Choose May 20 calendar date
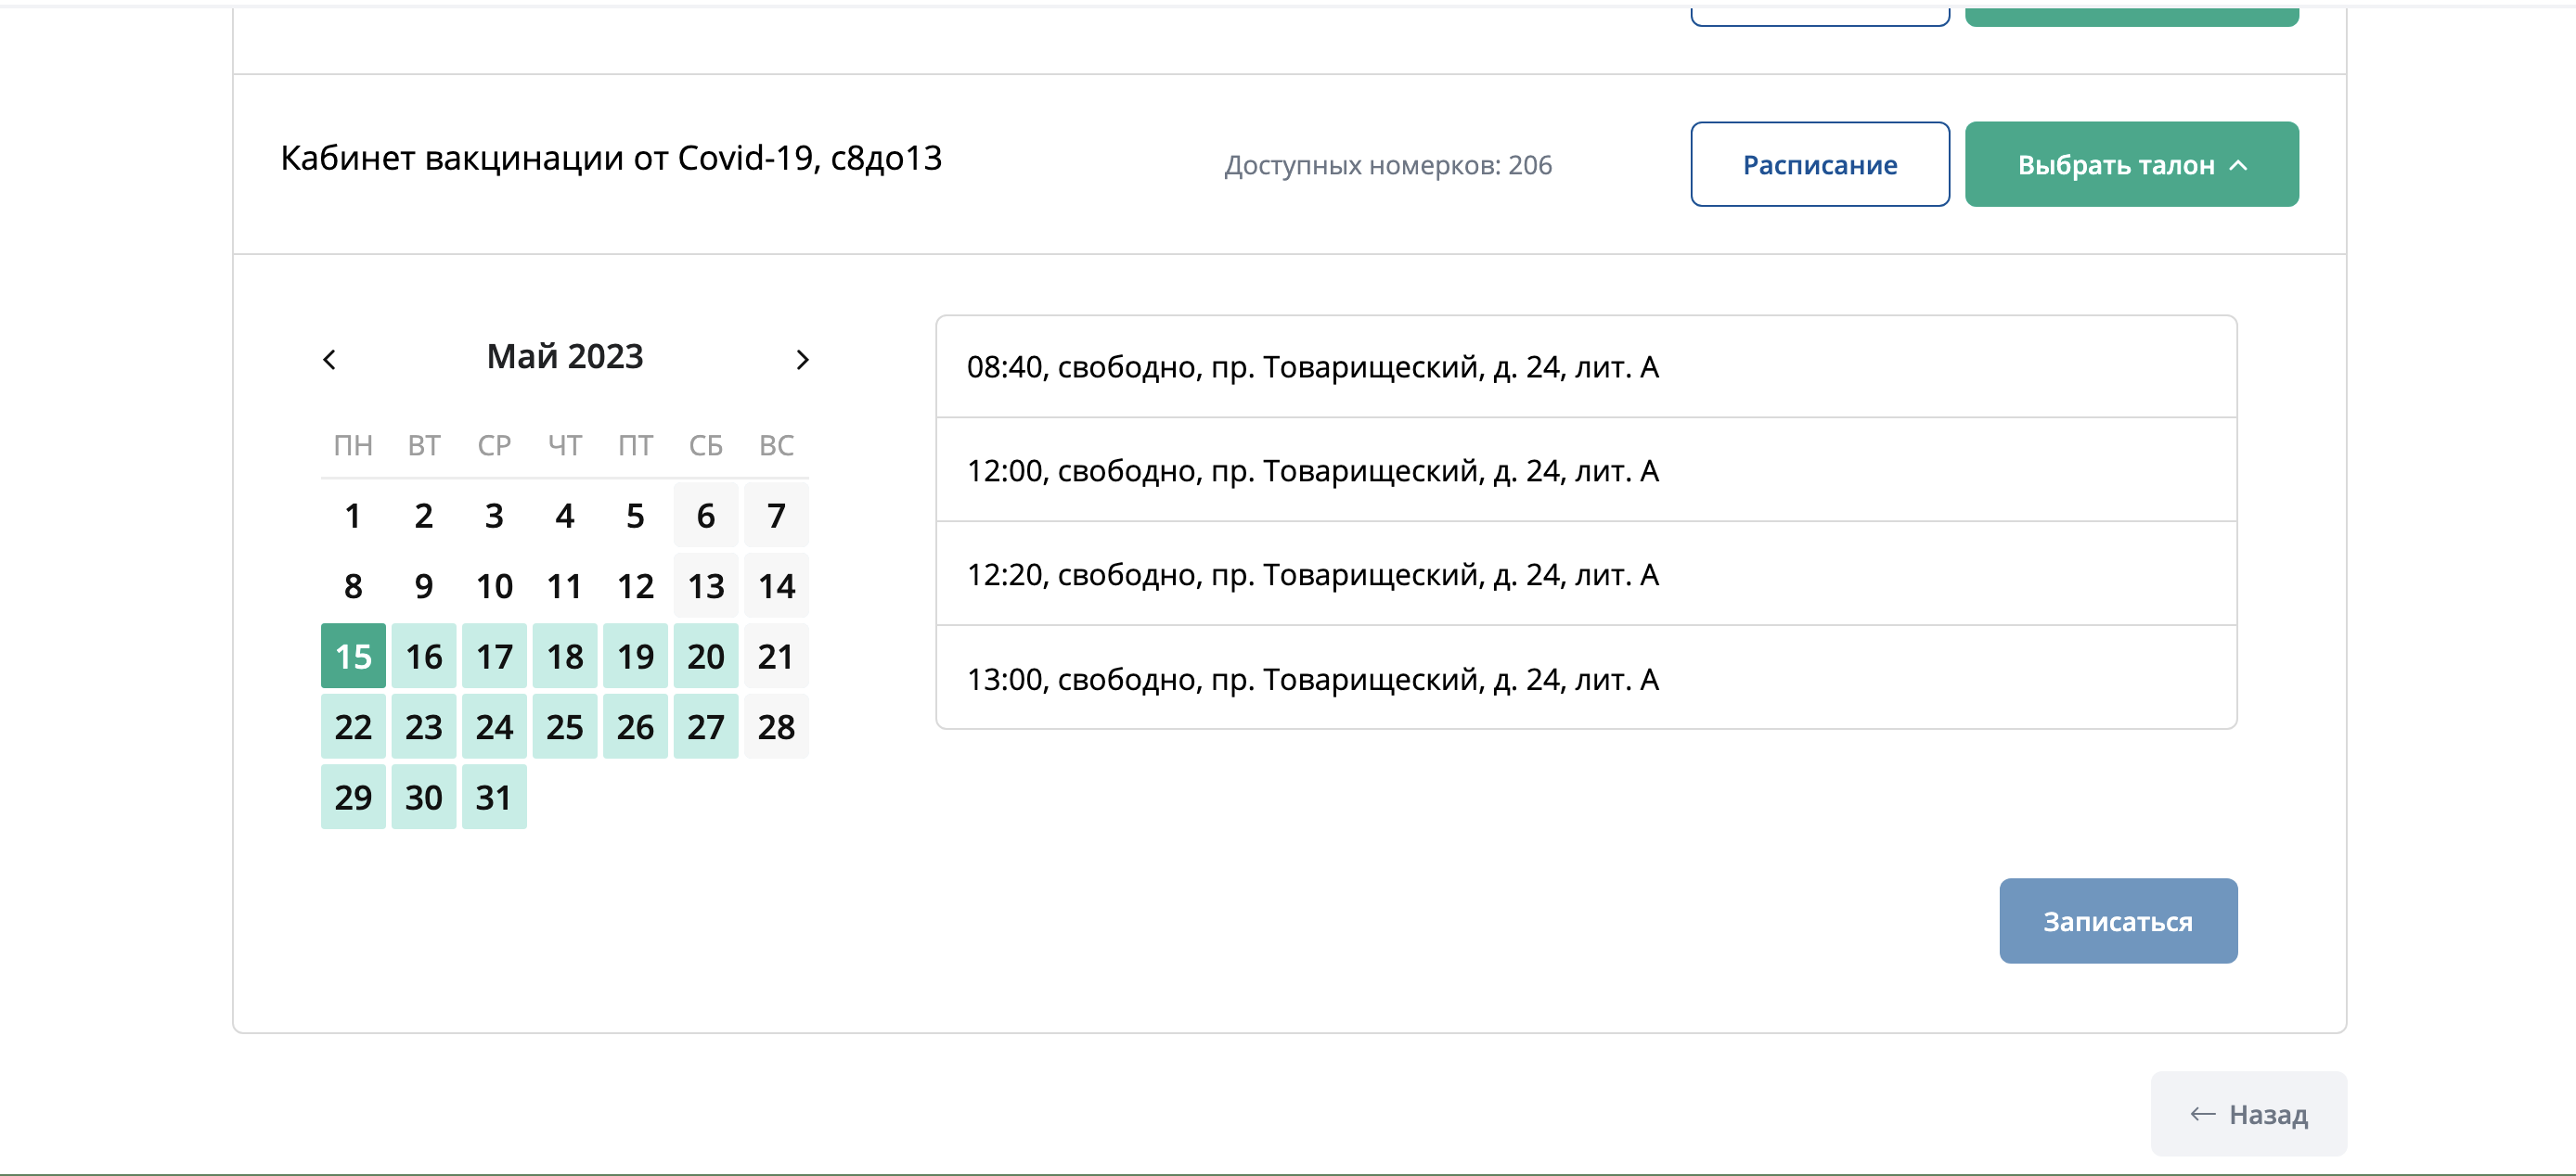 (706, 657)
